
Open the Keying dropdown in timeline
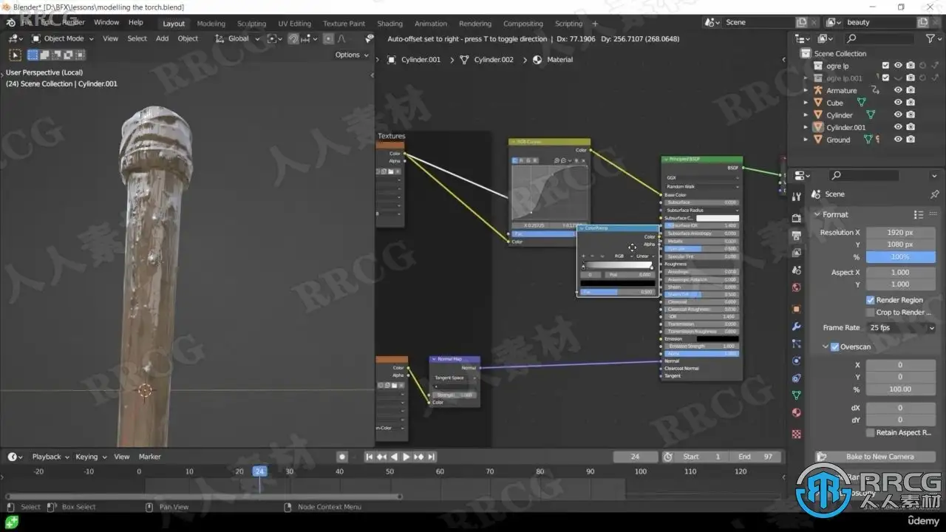point(91,457)
